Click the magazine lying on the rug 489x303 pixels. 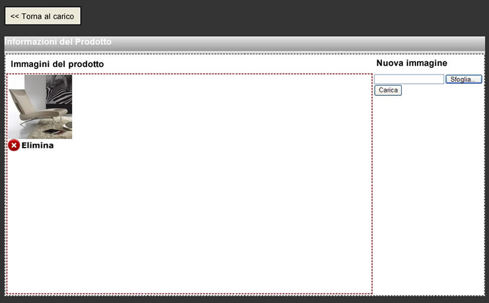pos(51,132)
